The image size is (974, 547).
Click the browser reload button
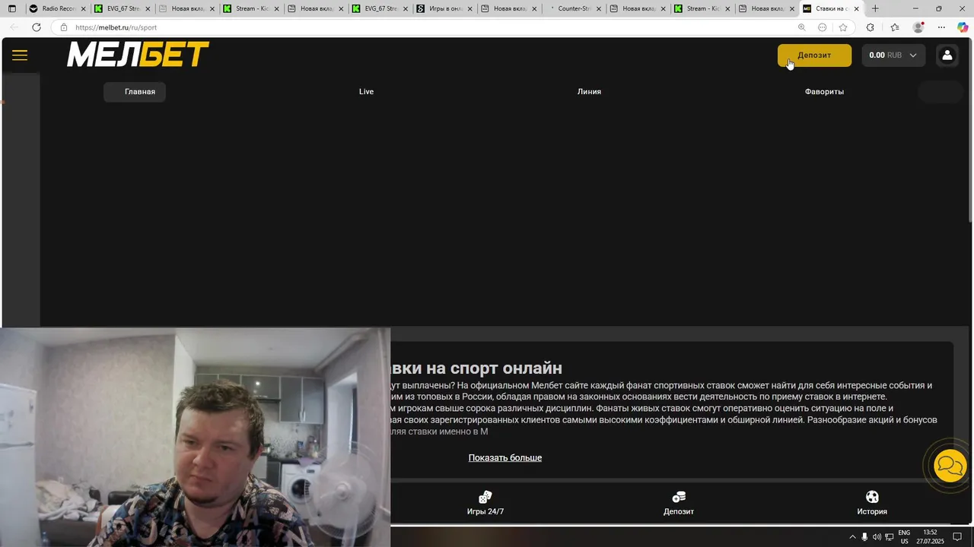pyautogui.click(x=36, y=27)
